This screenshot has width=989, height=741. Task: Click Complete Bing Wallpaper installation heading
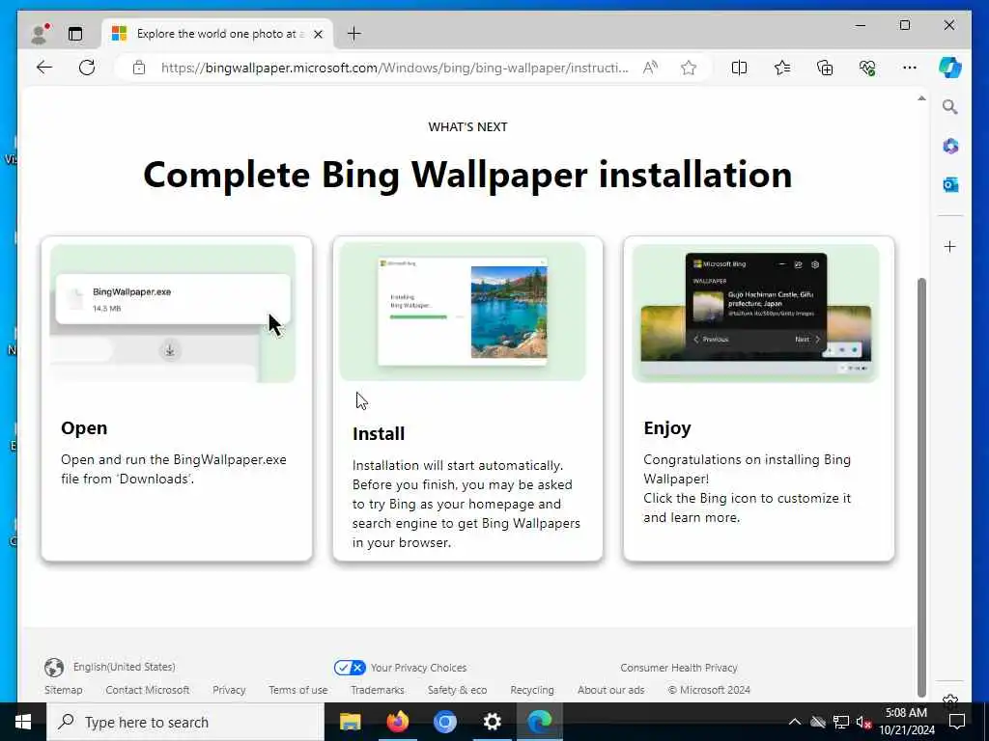pos(467,175)
